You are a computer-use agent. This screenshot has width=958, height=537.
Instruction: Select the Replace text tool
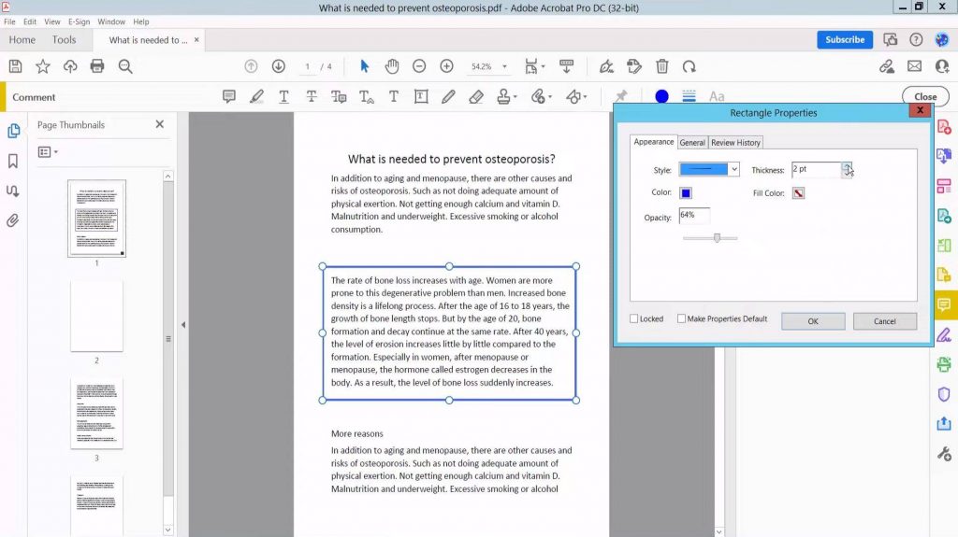coord(339,96)
